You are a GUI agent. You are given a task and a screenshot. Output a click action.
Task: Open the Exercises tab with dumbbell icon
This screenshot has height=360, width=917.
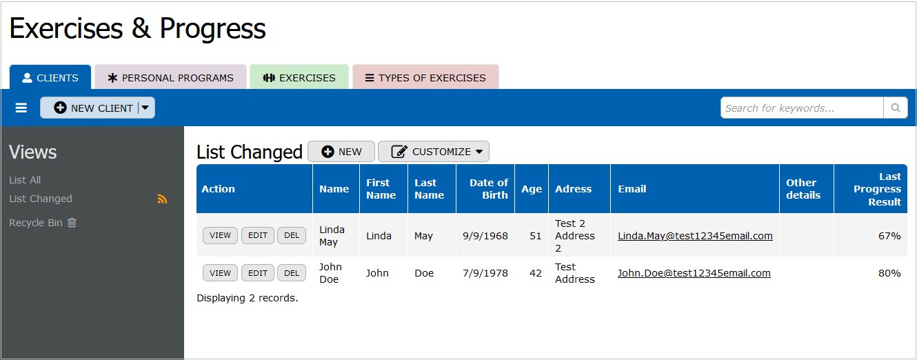pos(299,78)
